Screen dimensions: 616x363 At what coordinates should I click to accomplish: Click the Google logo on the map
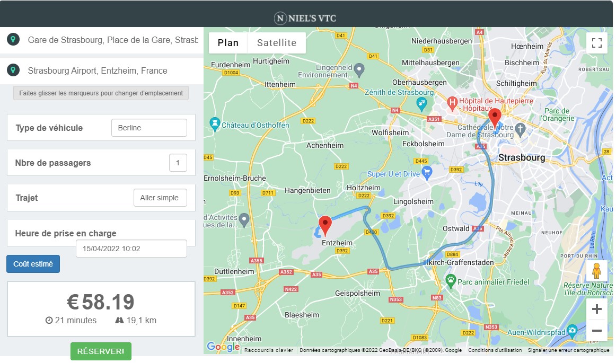223,347
